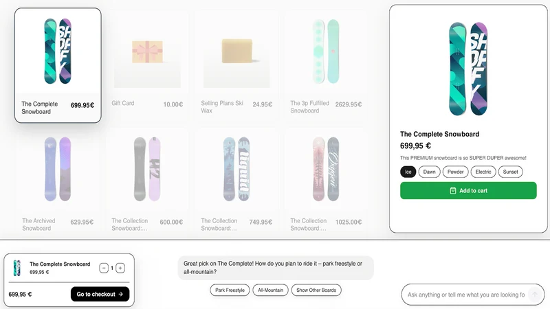This screenshot has width=550, height=309.
Task: Choose the Park Freestyle reply chip
Action: click(230, 290)
